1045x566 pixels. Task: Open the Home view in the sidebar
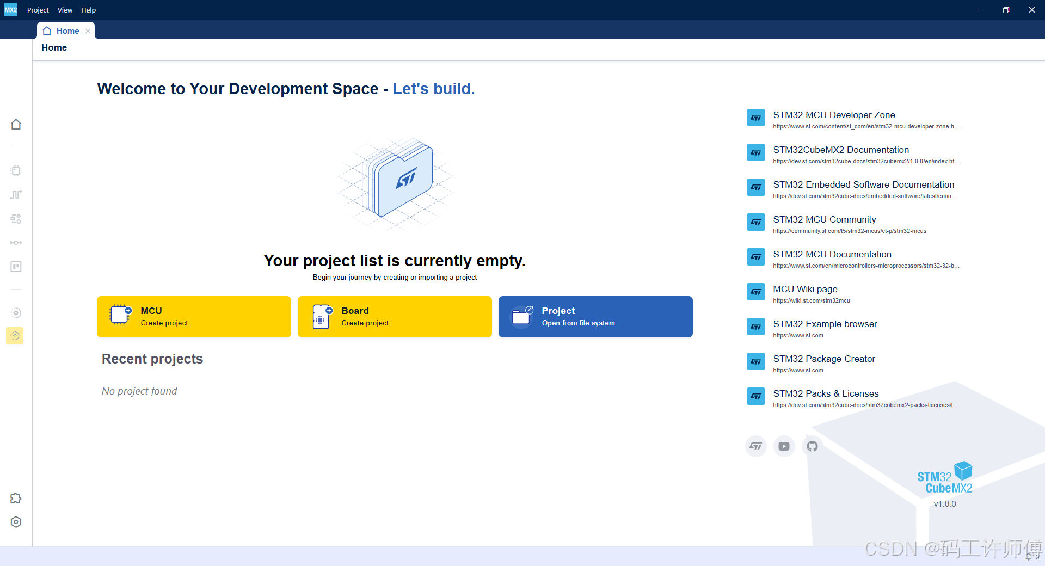point(16,125)
